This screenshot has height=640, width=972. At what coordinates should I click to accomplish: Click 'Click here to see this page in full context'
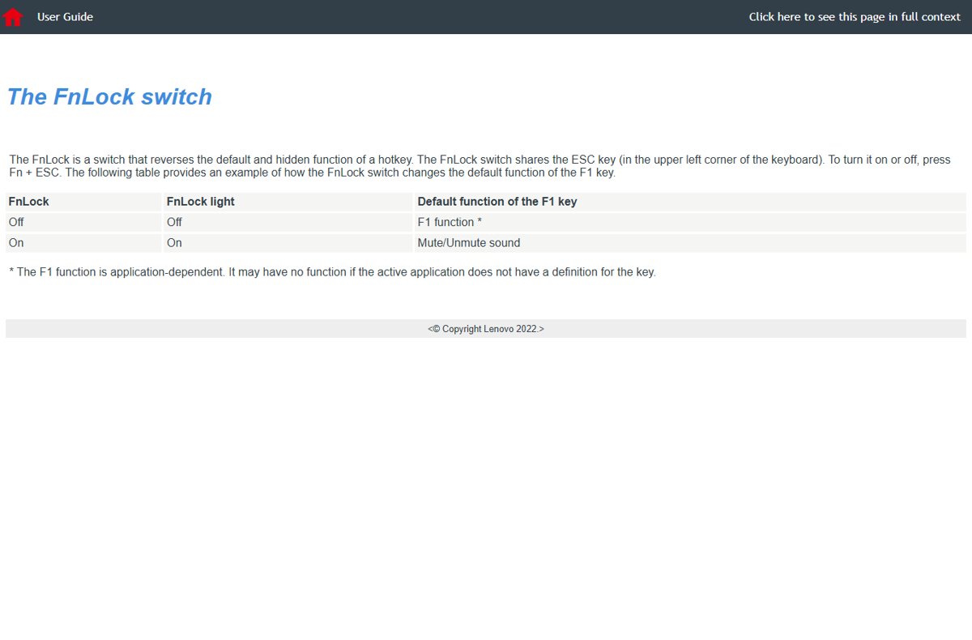coord(855,17)
